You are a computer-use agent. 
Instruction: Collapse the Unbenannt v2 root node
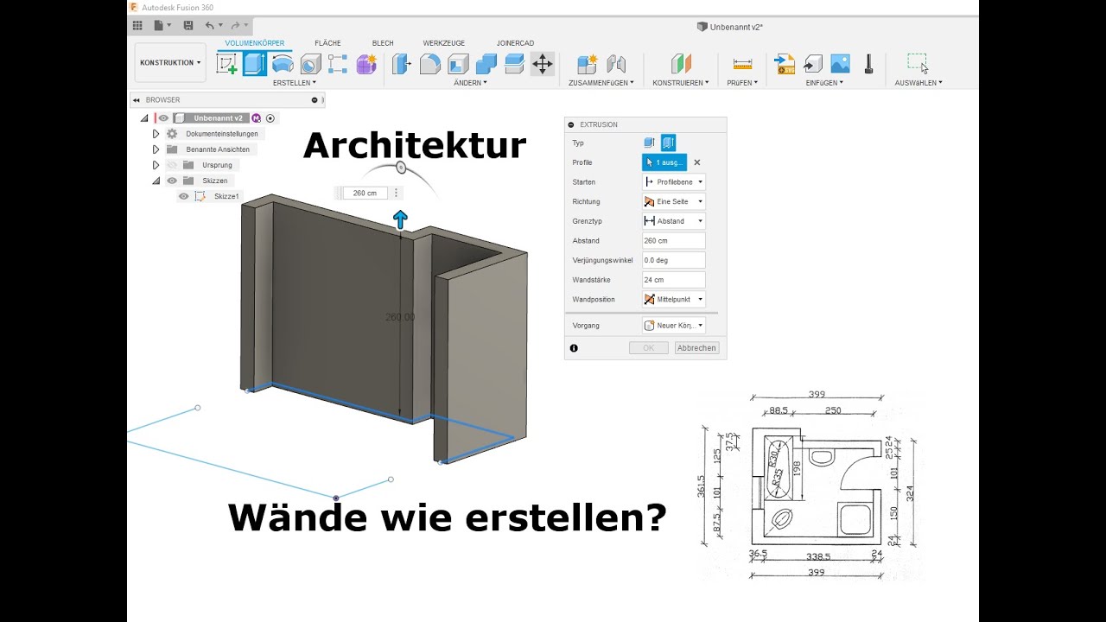click(x=144, y=118)
